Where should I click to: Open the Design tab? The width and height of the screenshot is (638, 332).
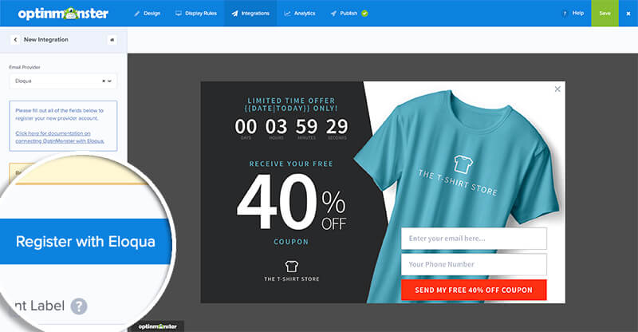(x=147, y=14)
